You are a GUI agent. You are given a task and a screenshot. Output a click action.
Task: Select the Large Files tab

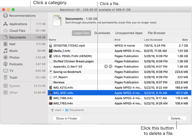coord(82,33)
